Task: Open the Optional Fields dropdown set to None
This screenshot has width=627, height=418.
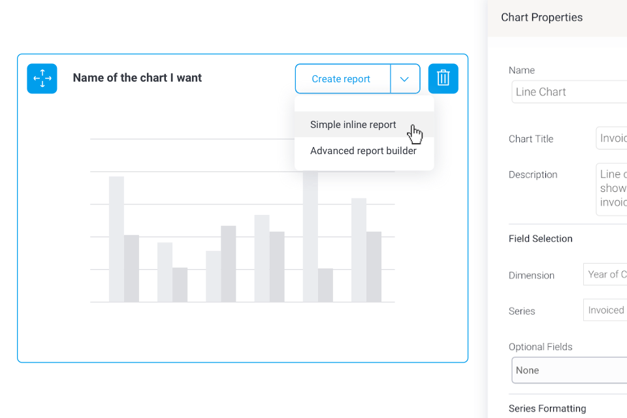Action: [x=568, y=370]
